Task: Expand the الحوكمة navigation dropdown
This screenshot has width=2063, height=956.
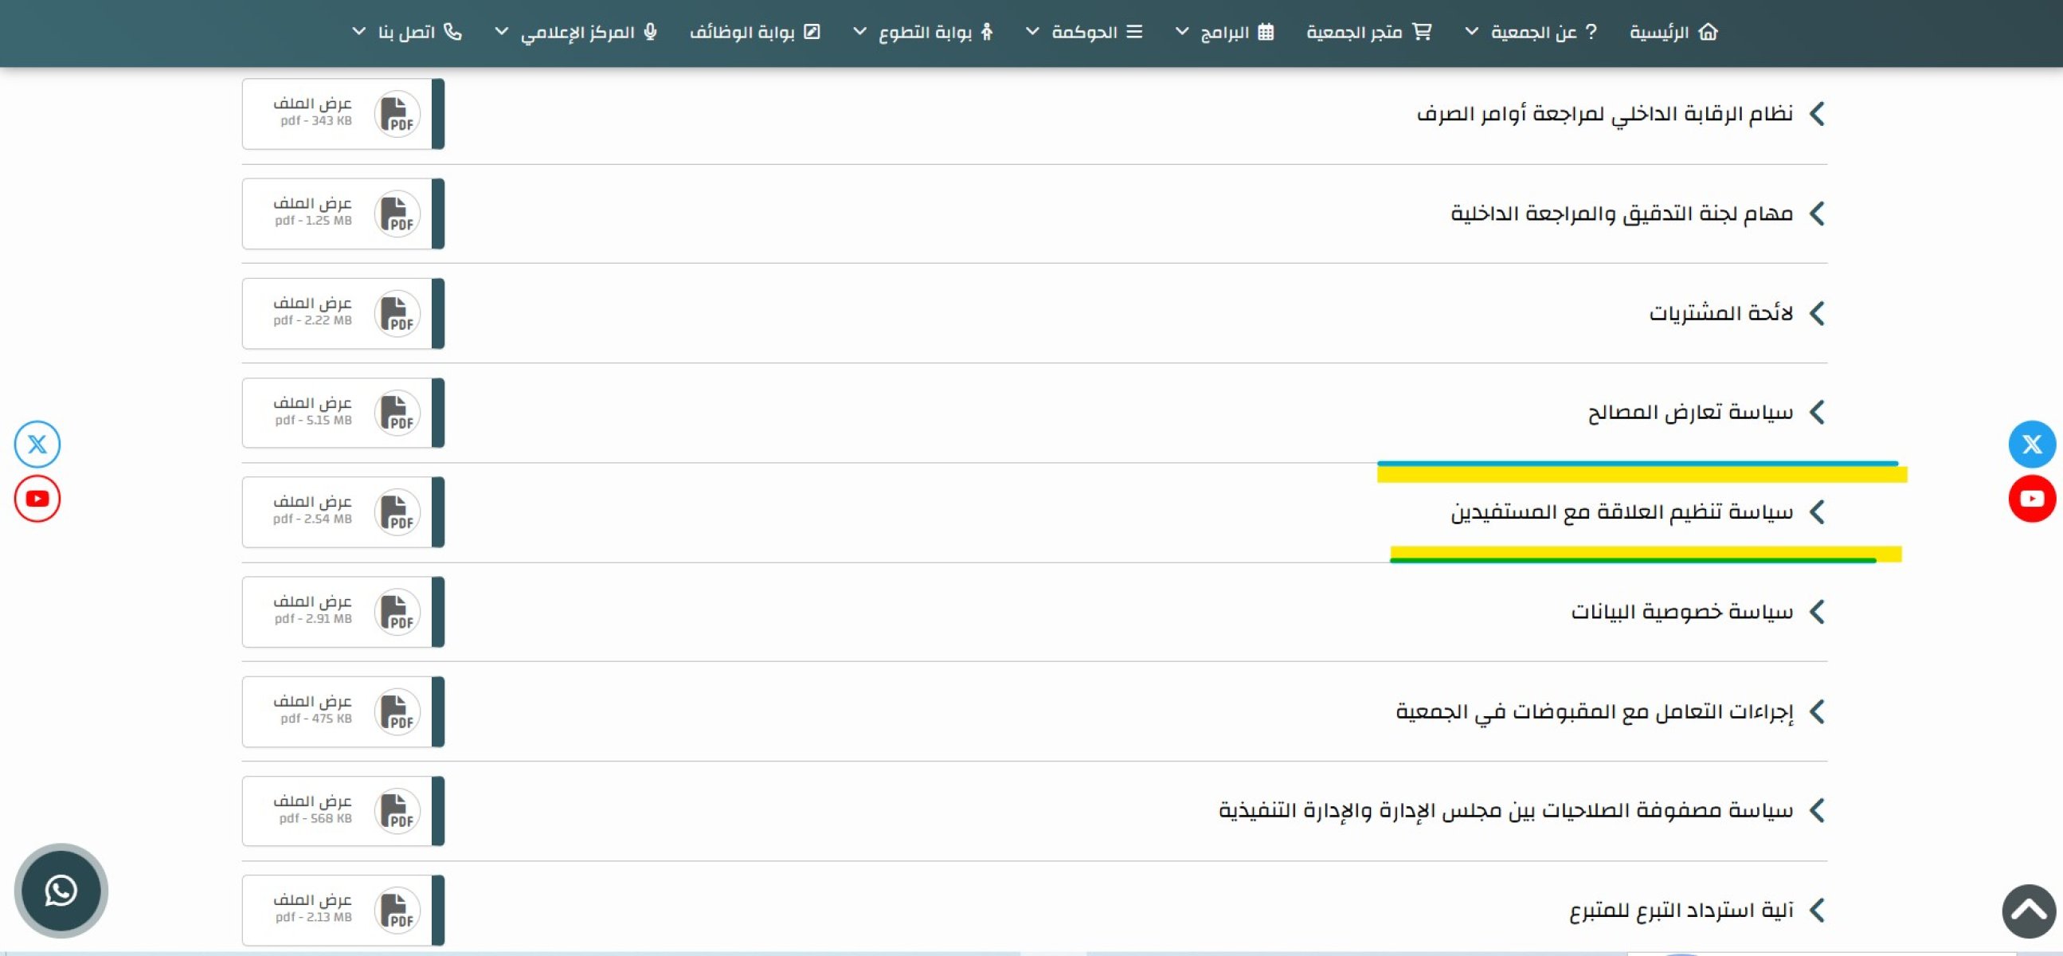Action: tap(1085, 32)
